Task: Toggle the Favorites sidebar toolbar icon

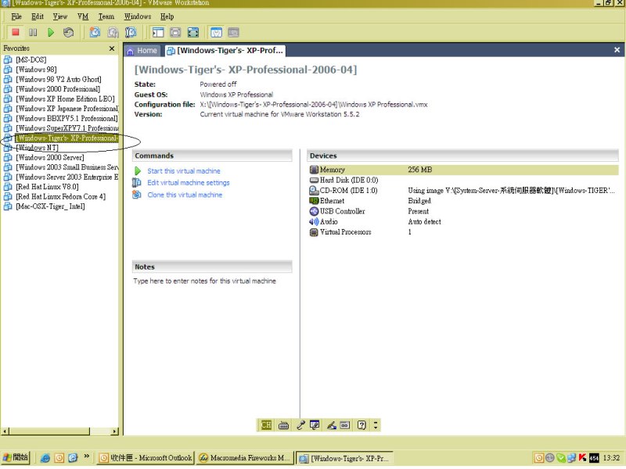Action: (x=158, y=32)
